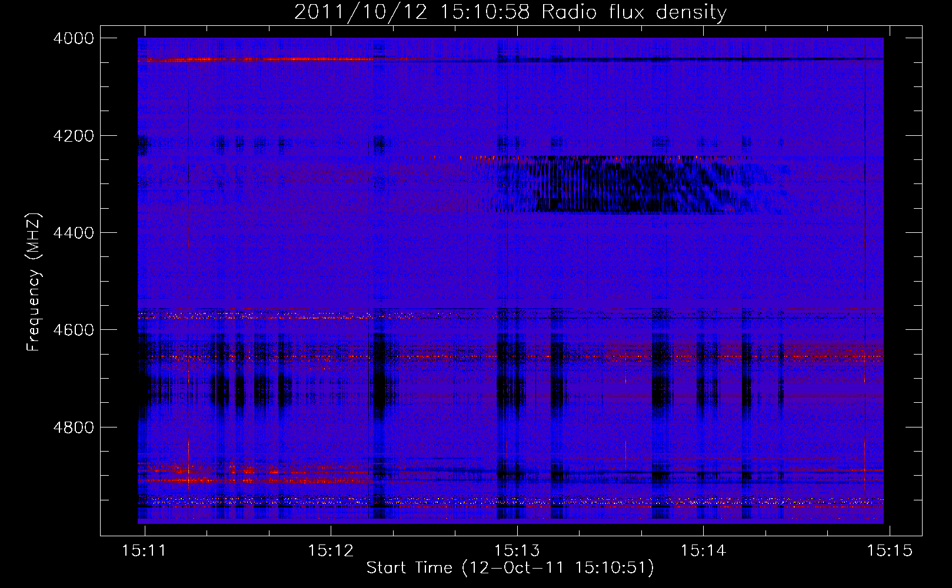Screen dimensions: 952x588
Task: Click the 4000 frequency axis label
Action: coord(74,38)
